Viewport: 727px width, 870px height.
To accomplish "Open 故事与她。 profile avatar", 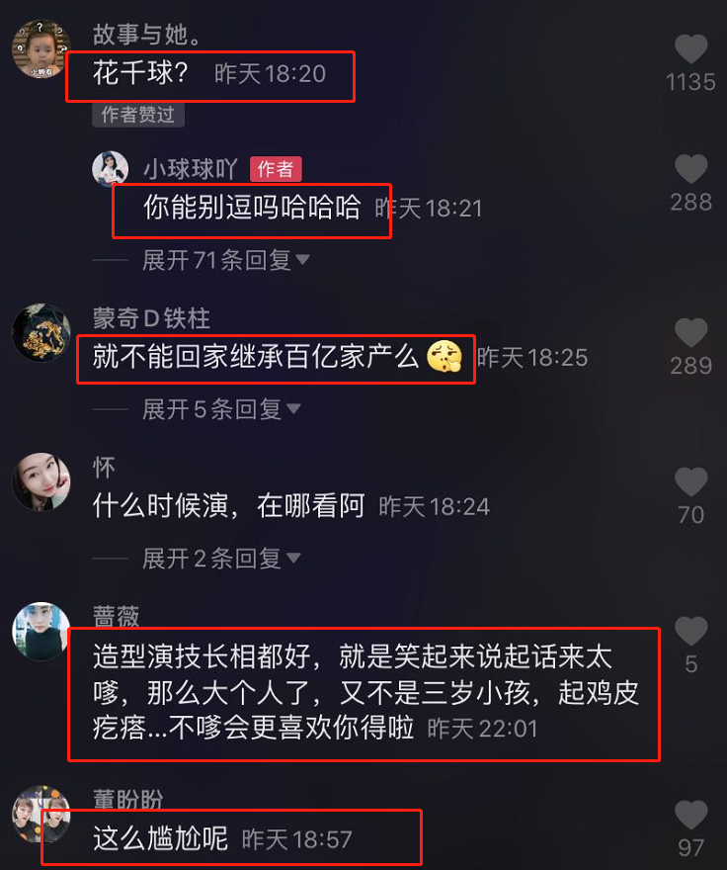I will 41,48.
